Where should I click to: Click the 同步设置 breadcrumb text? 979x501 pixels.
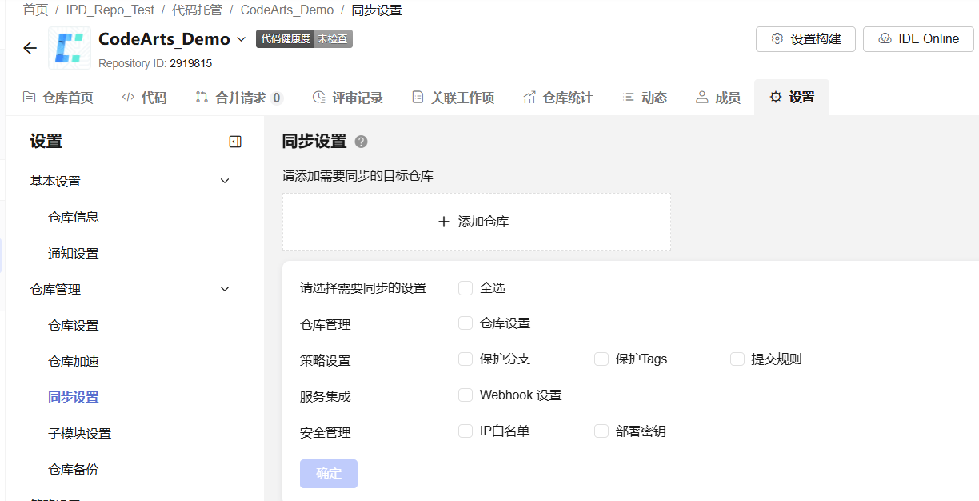click(x=377, y=10)
